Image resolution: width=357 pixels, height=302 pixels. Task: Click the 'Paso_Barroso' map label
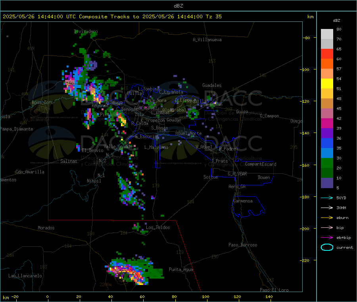243,245
